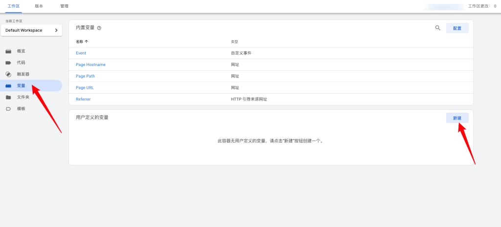This screenshot has width=501, height=227.
Task: Click the 模板 template icon in sidebar
Action: [x=9, y=109]
